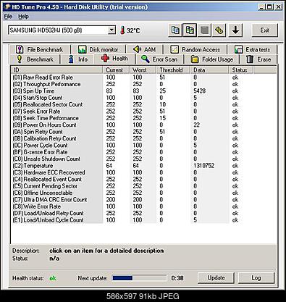Click the Status column header
The image size is (286, 302).
tap(241, 70)
